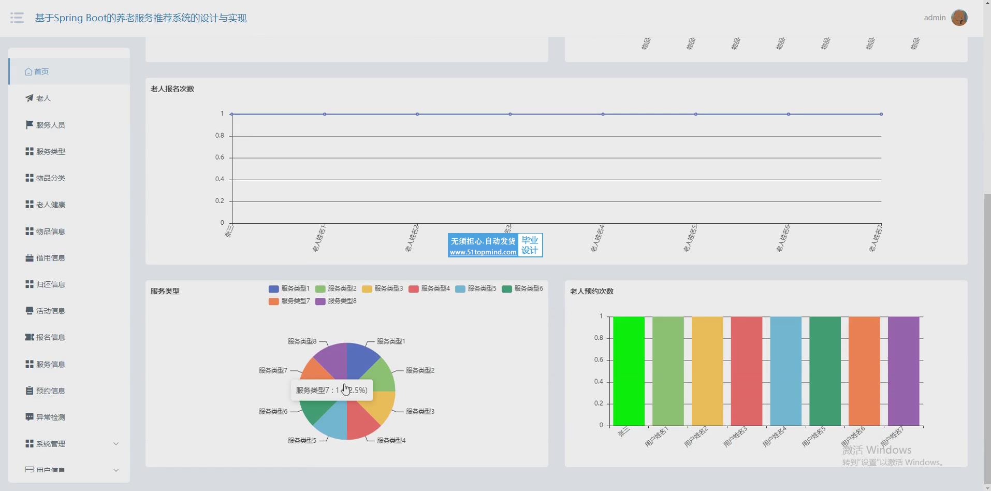The image size is (991, 491).
Task: Click the green 张三 bar in 老人预约次数
Action: 629,371
